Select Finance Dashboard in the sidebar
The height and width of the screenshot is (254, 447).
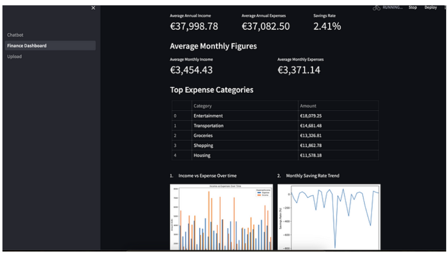[27, 46]
